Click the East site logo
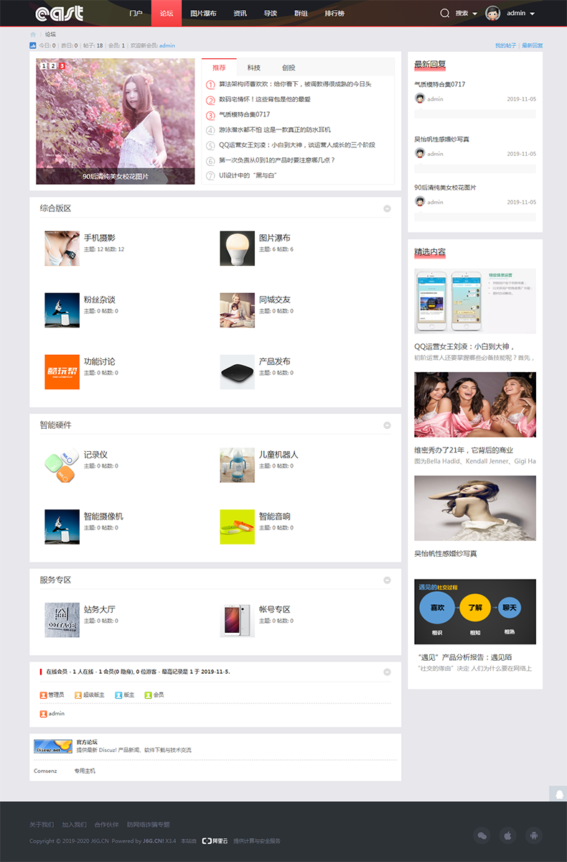This screenshot has height=862, width=567. pos(59,13)
